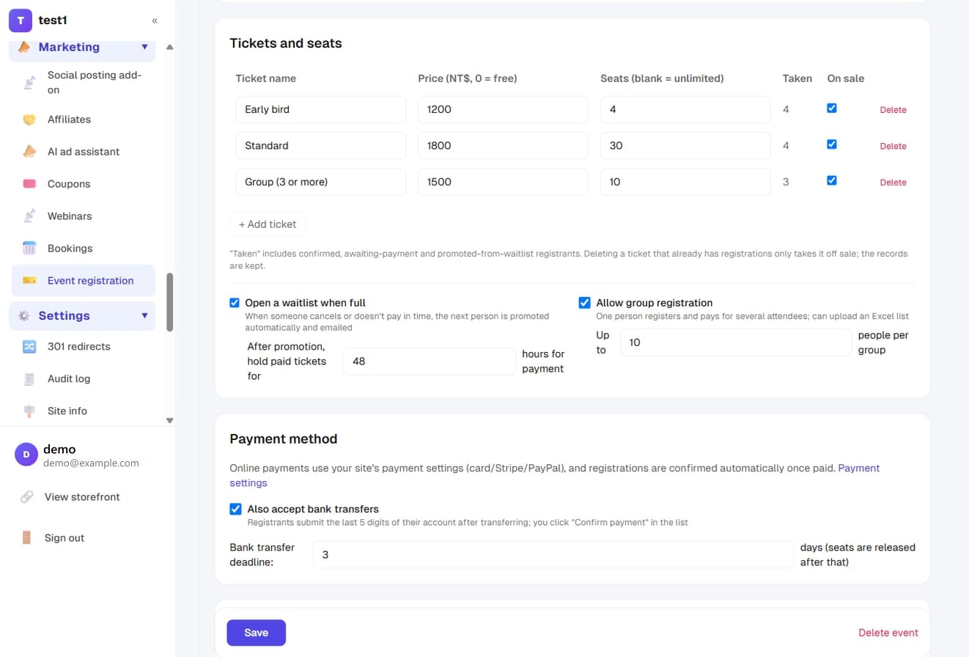The width and height of the screenshot is (969, 657).
Task: Click the Bookings calendar icon
Action: coord(29,249)
